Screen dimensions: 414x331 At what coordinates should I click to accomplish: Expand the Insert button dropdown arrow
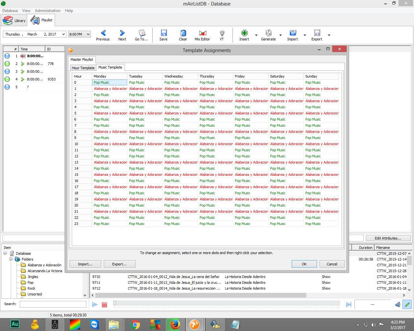256,35
